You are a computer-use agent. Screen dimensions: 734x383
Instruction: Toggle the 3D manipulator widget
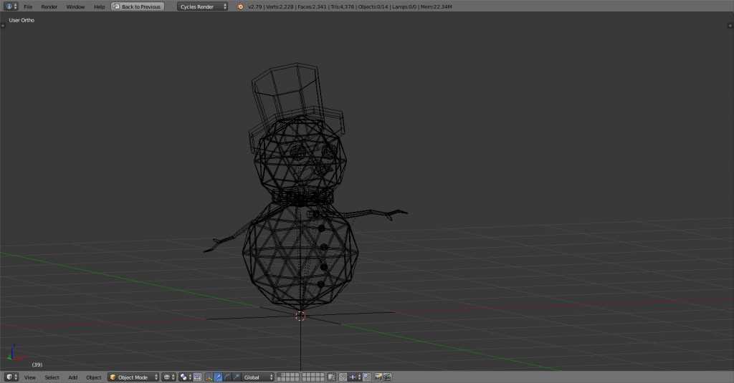[209, 377]
